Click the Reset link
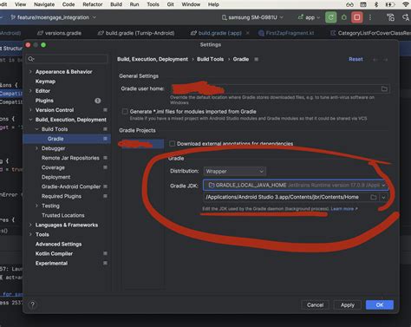This screenshot has width=411, height=327. pos(356,59)
